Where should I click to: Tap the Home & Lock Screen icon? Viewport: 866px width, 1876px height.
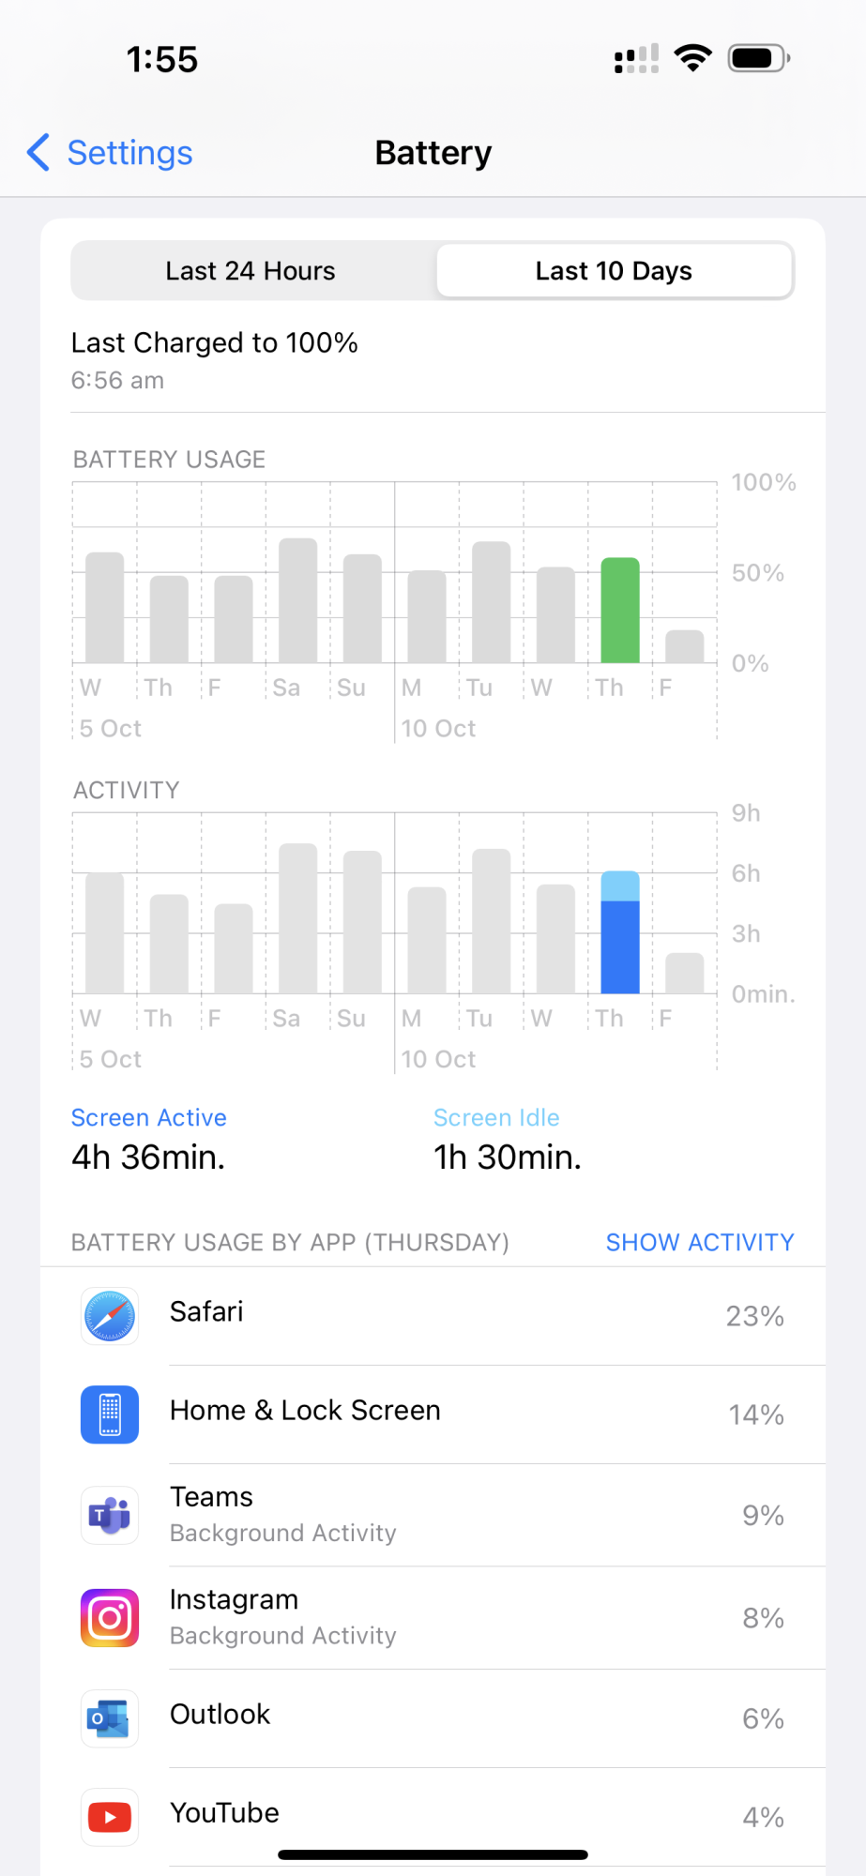pos(110,1415)
